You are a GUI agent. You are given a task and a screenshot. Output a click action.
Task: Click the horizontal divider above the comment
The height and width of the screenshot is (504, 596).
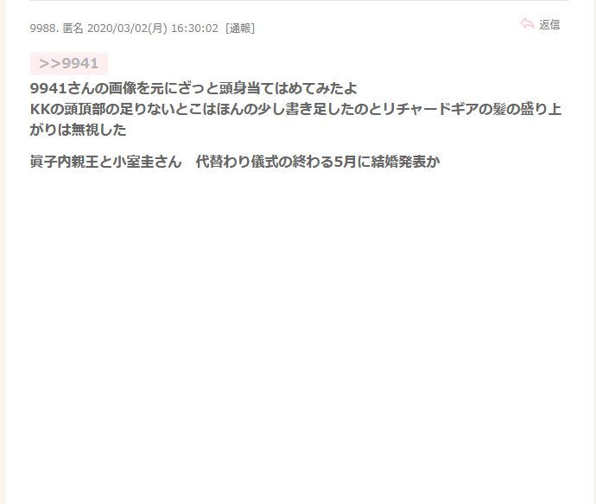pyautogui.click(x=300, y=0)
